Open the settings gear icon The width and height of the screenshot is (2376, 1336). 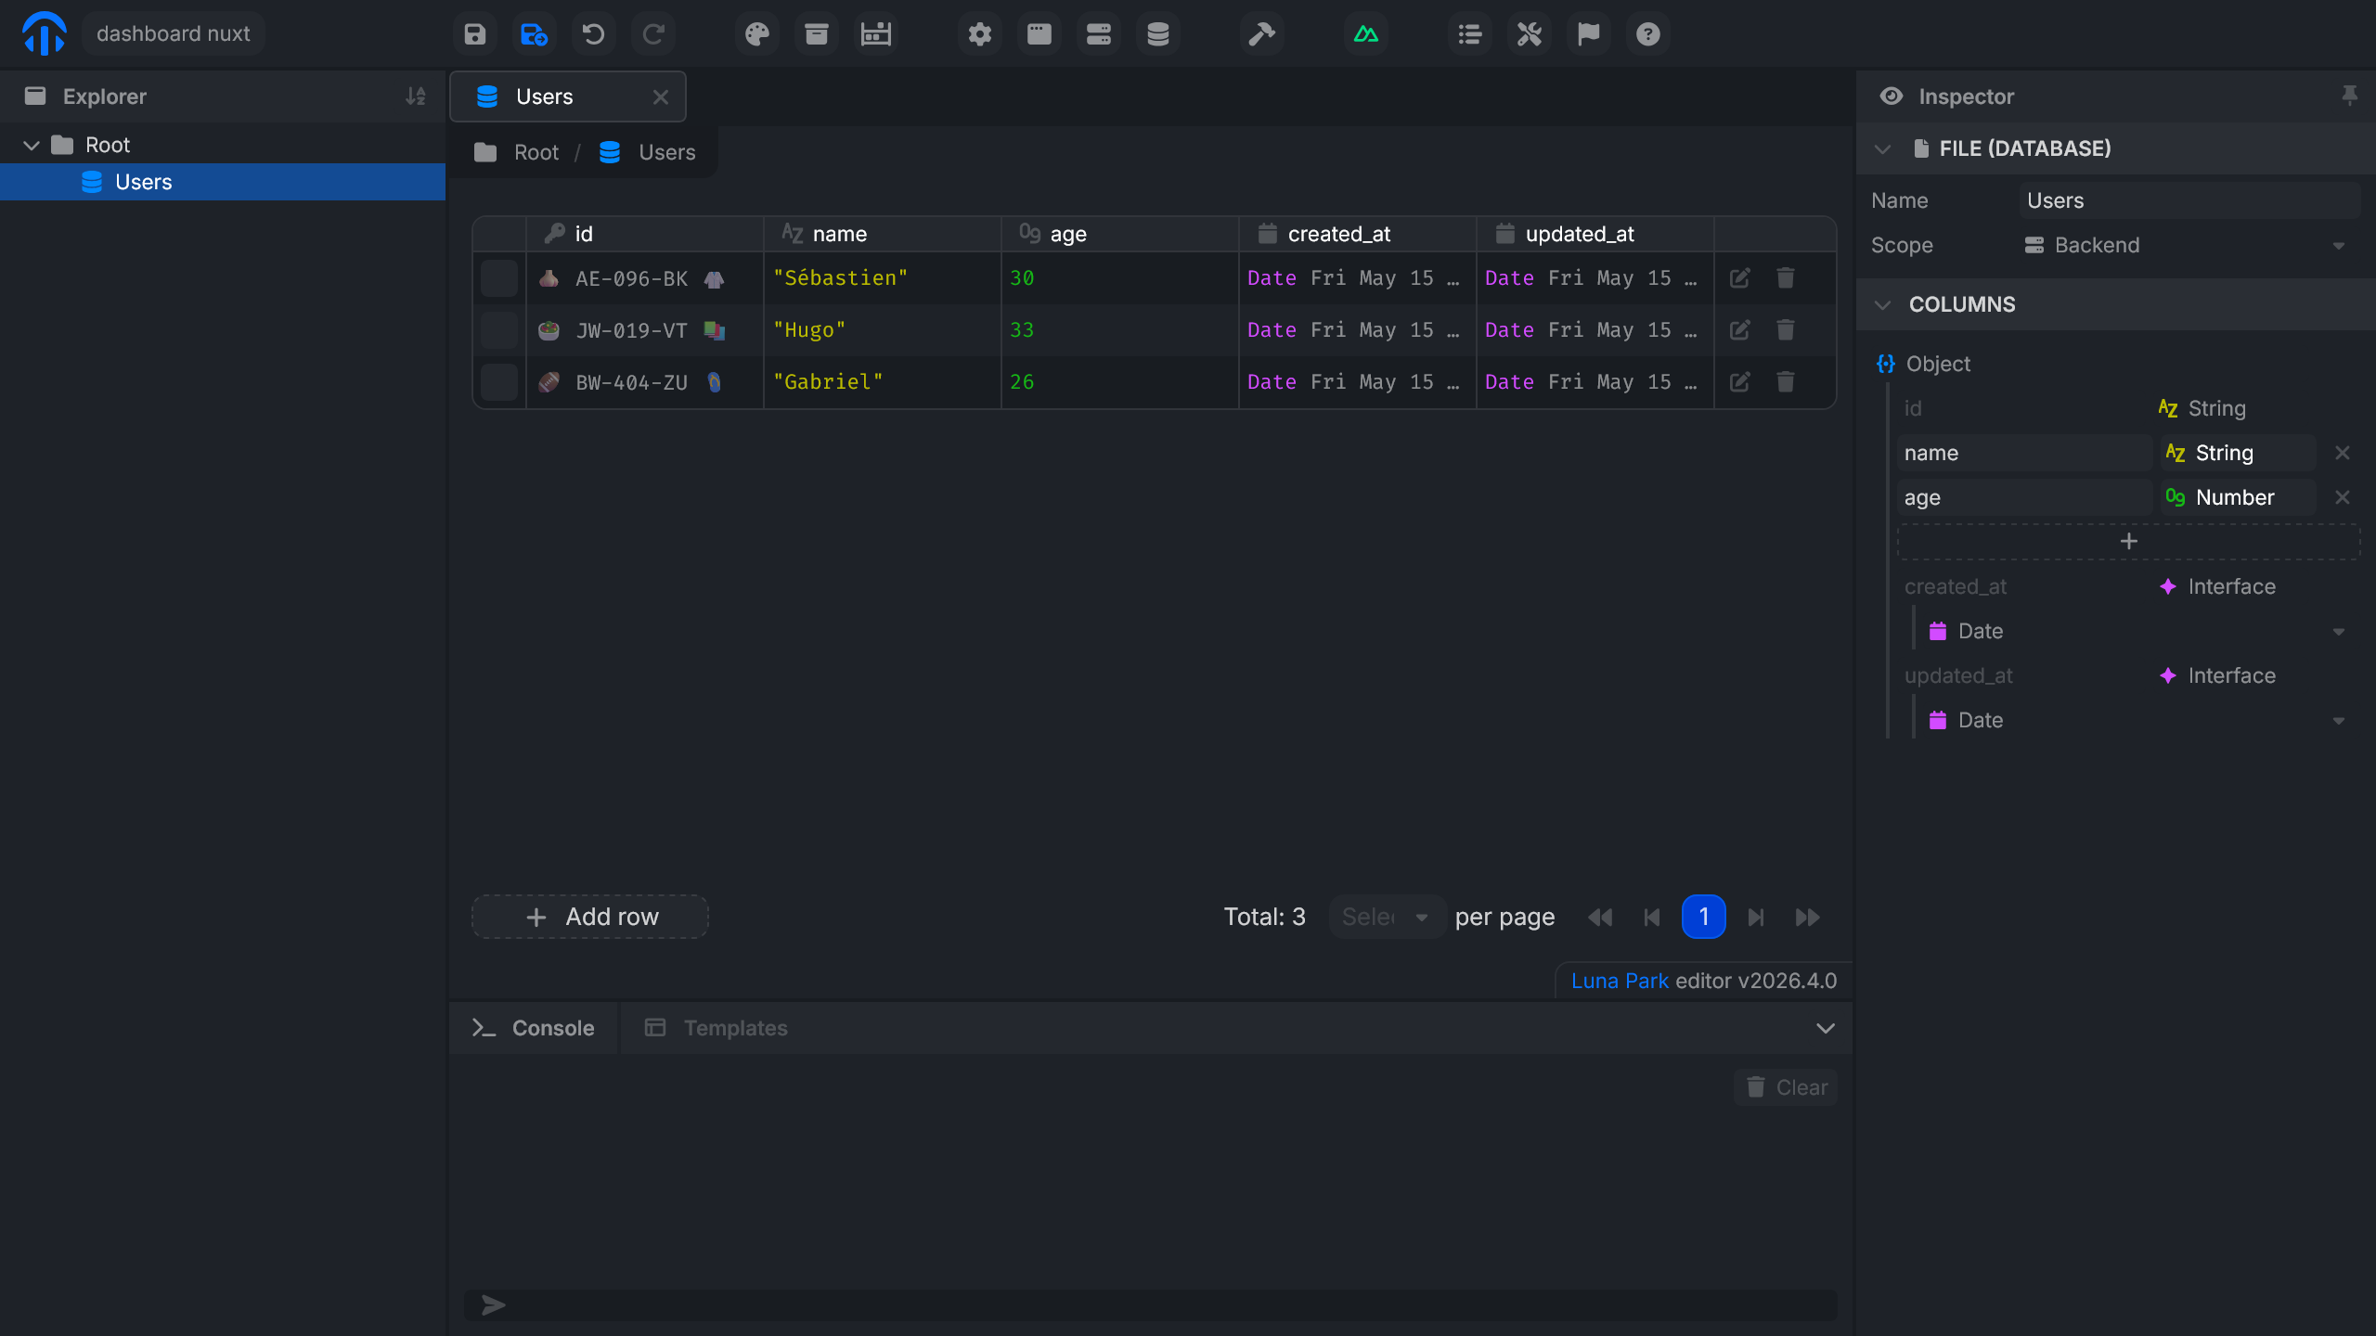(x=980, y=34)
